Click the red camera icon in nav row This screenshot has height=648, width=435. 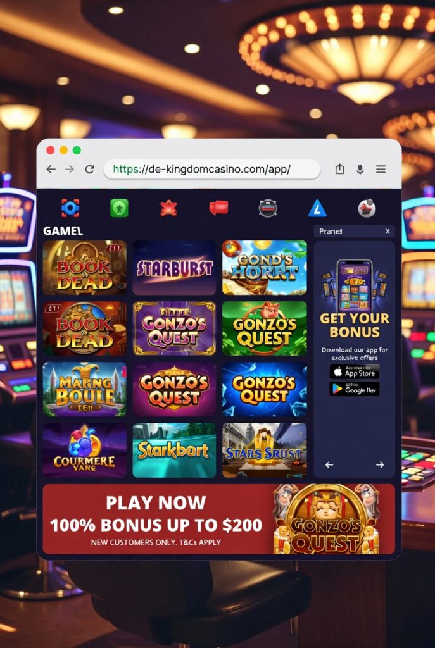pyautogui.click(x=218, y=208)
